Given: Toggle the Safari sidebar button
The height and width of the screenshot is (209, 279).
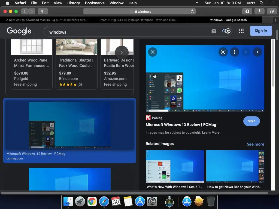Looking at the screenshot, I should [x=43, y=11].
